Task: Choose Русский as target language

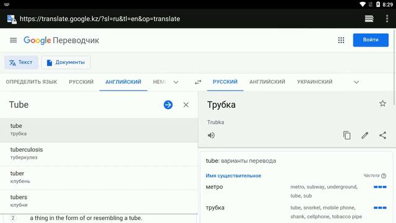Action: (225, 82)
